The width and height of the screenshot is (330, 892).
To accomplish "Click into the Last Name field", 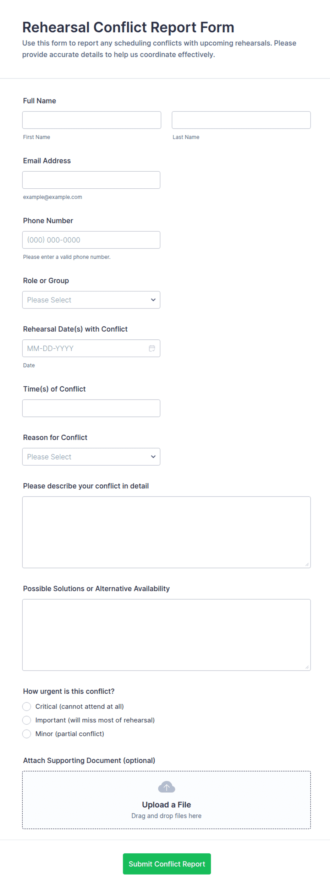I will tap(241, 120).
